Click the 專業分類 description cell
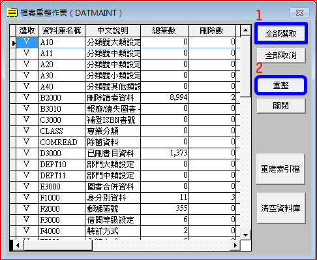 point(113,131)
